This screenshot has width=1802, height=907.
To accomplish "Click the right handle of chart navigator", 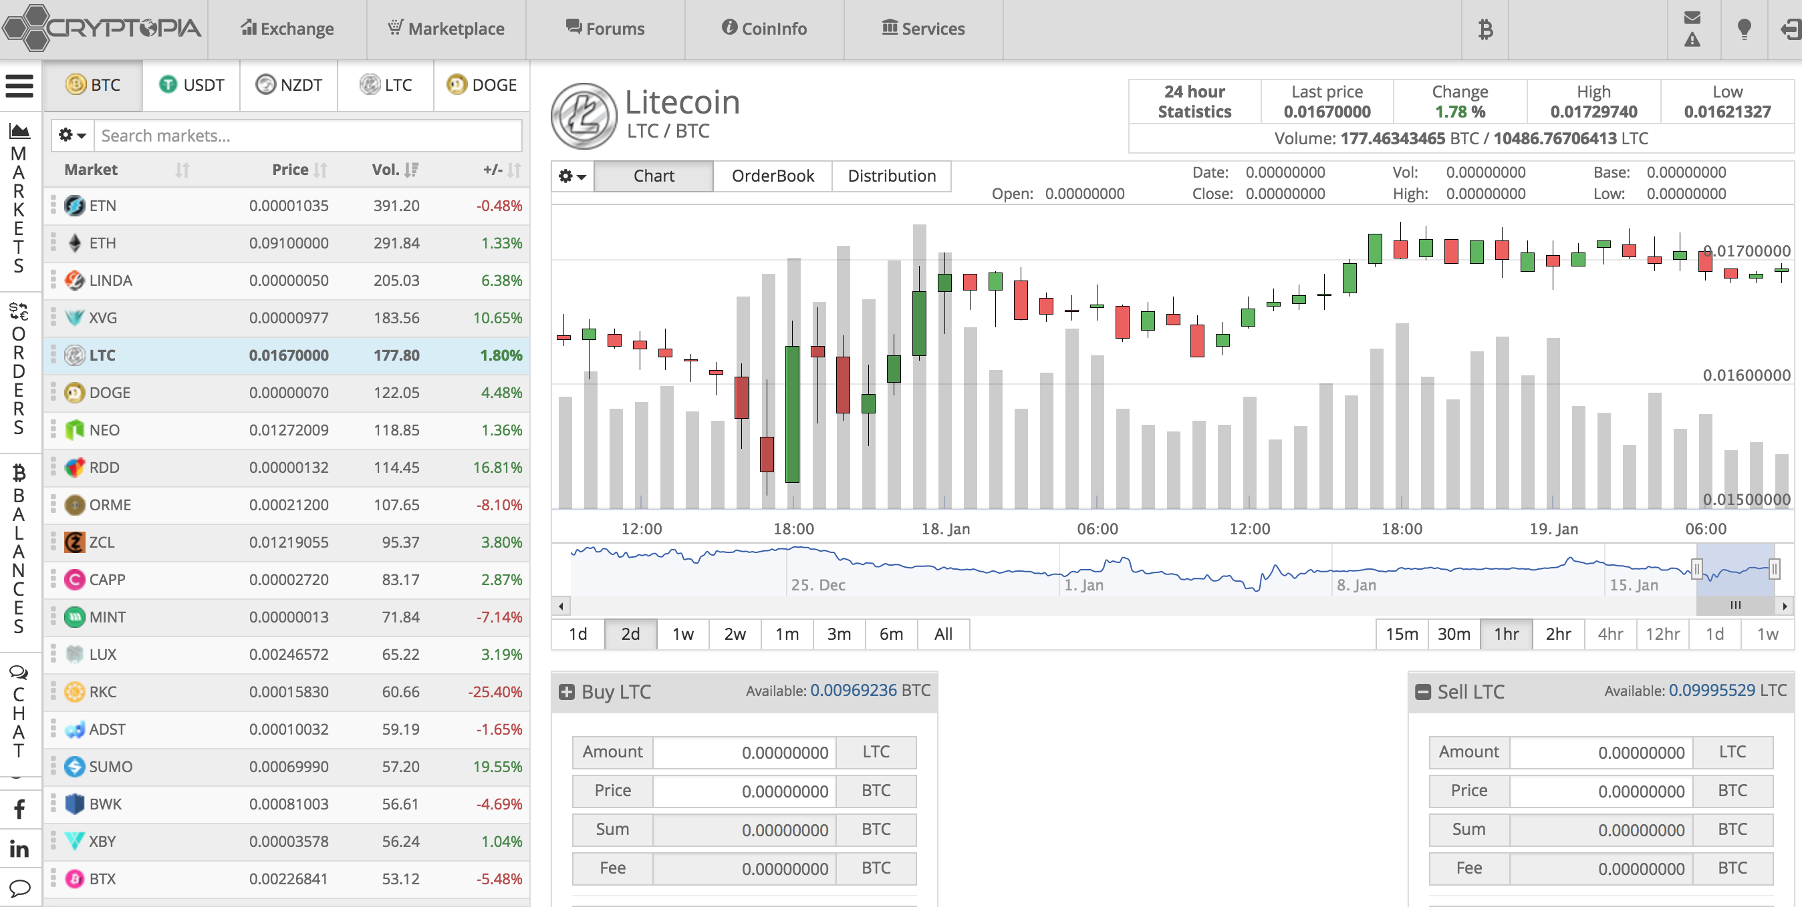I will pyautogui.click(x=1774, y=569).
